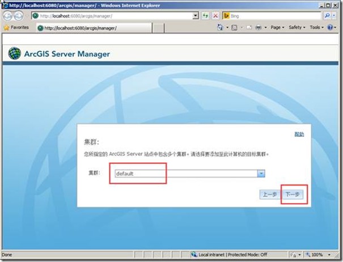Click the search magnifier icon

click(327, 16)
